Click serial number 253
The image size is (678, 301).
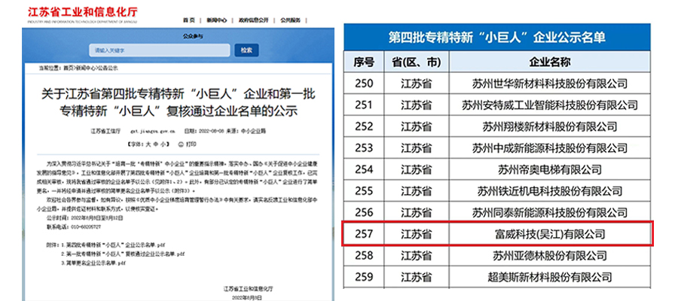363,147
